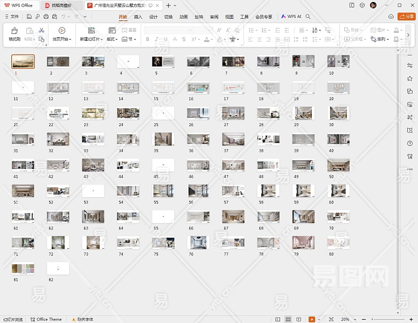Click the format painter (格式刷) icon
418x323 pixels.
point(15,31)
